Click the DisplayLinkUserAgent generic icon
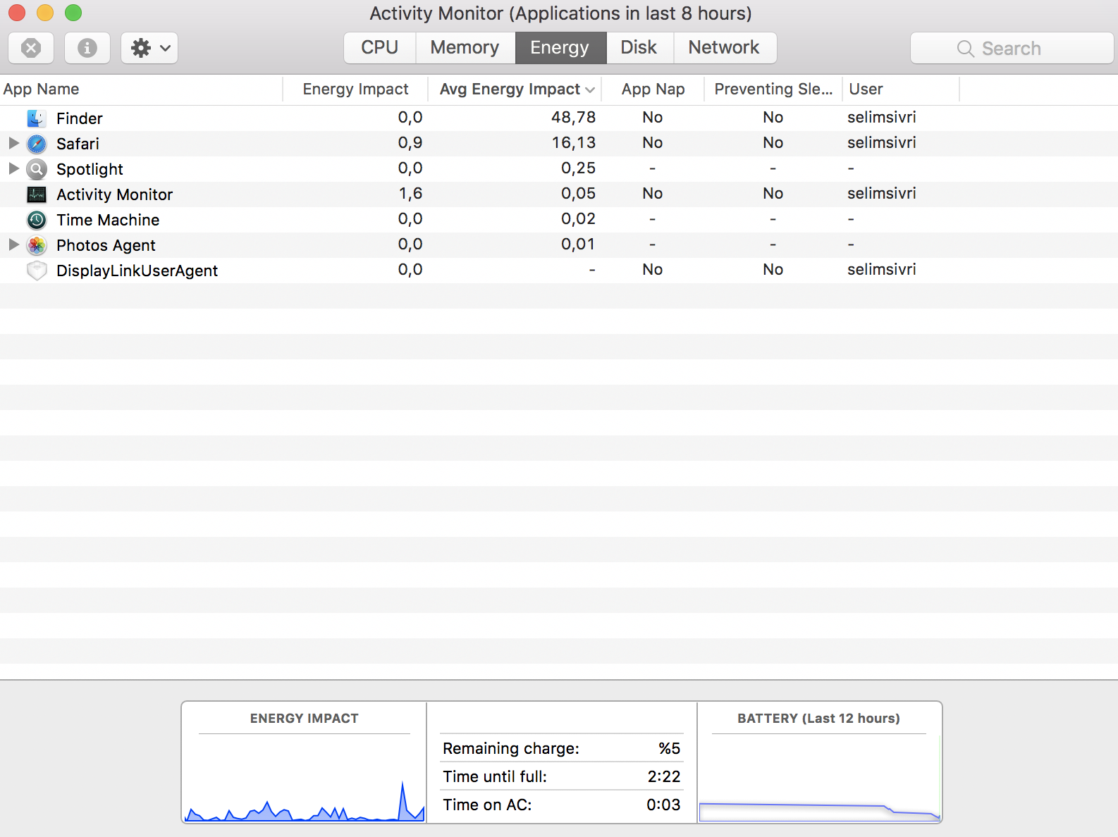This screenshot has width=1118, height=837. point(37,271)
